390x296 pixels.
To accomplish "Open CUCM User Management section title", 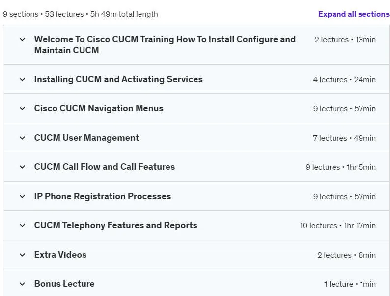I will tap(86, 138).
